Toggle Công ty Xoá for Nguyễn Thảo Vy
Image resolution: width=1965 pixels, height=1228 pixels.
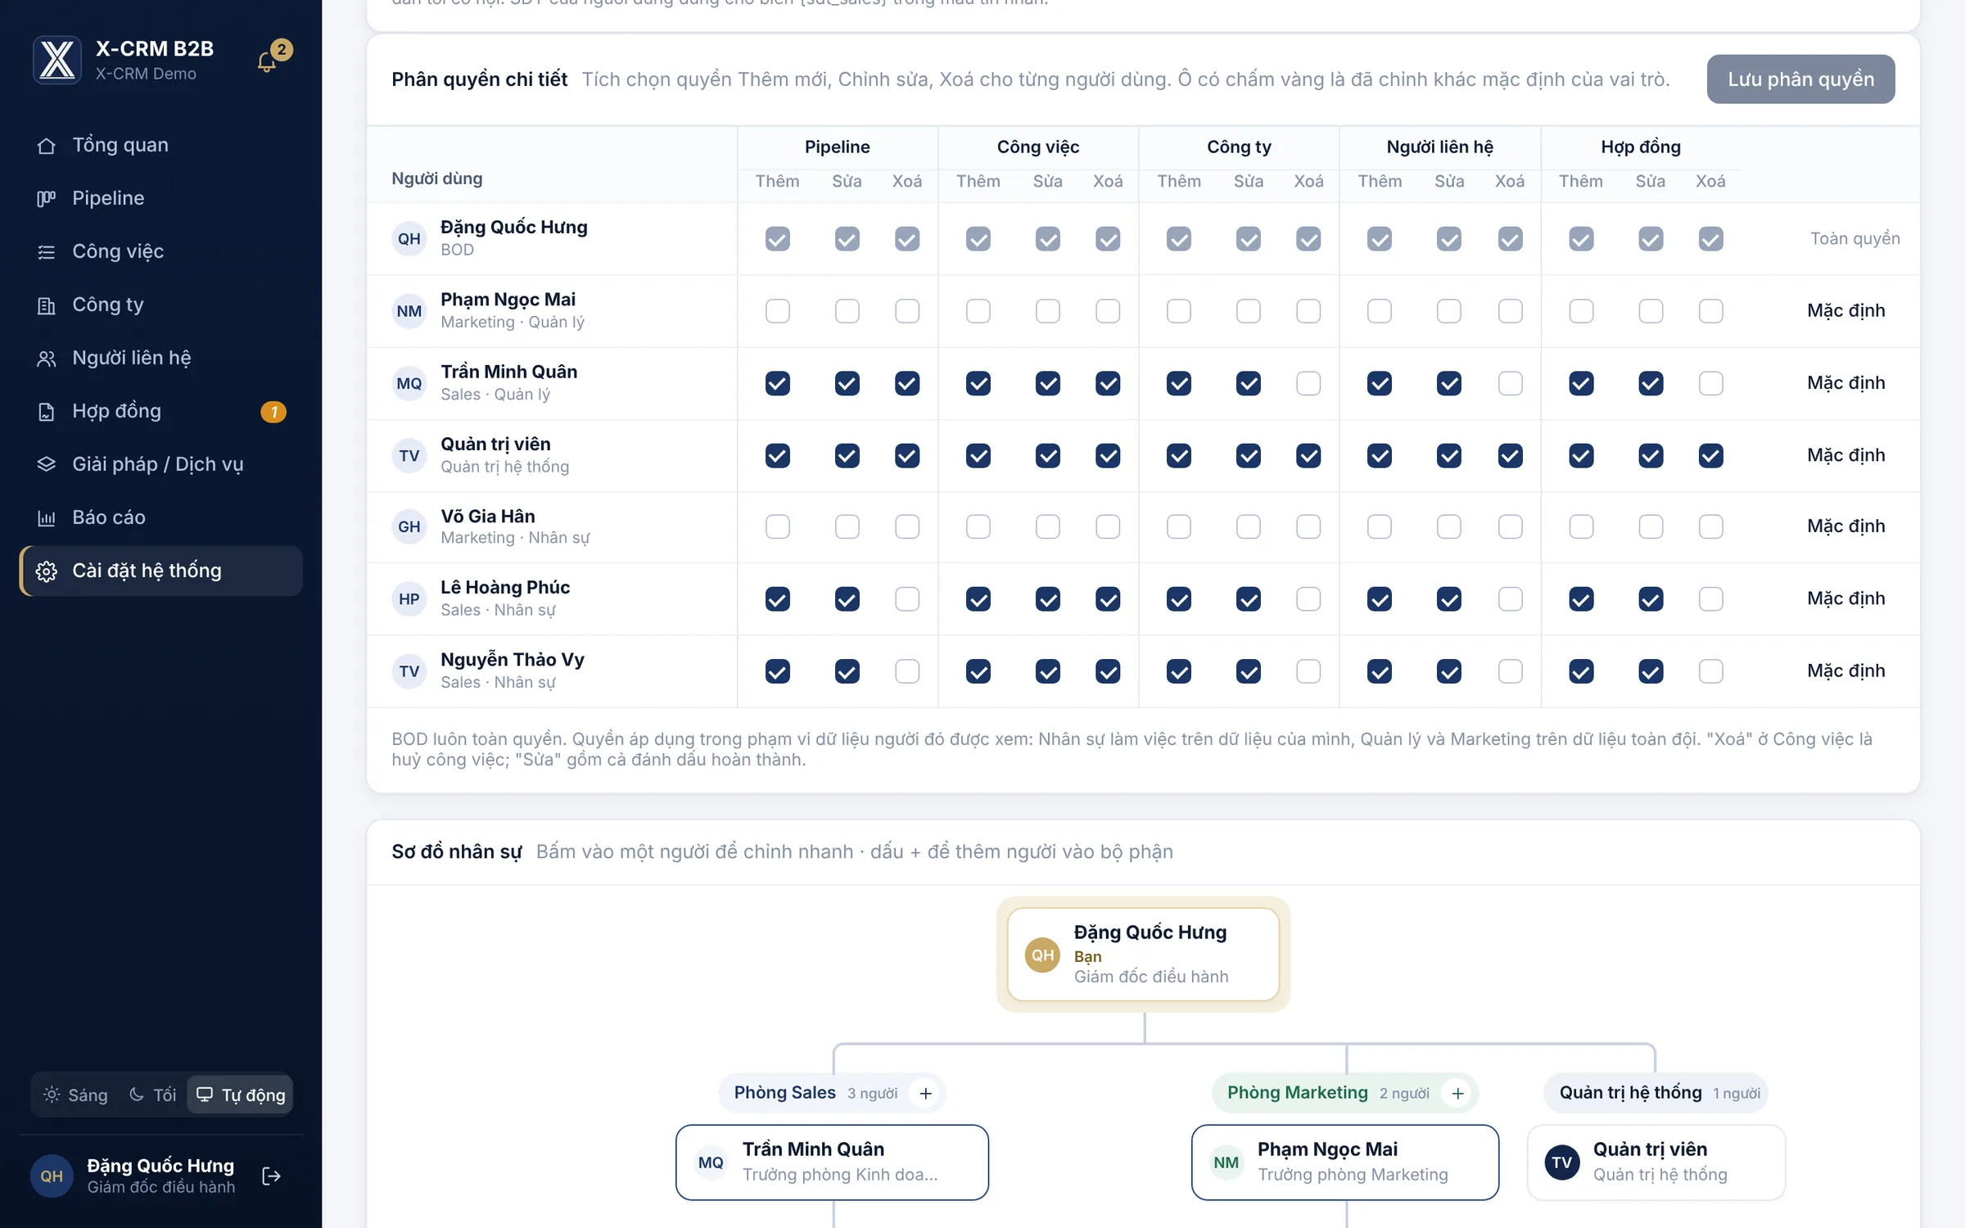(1308, 671)
